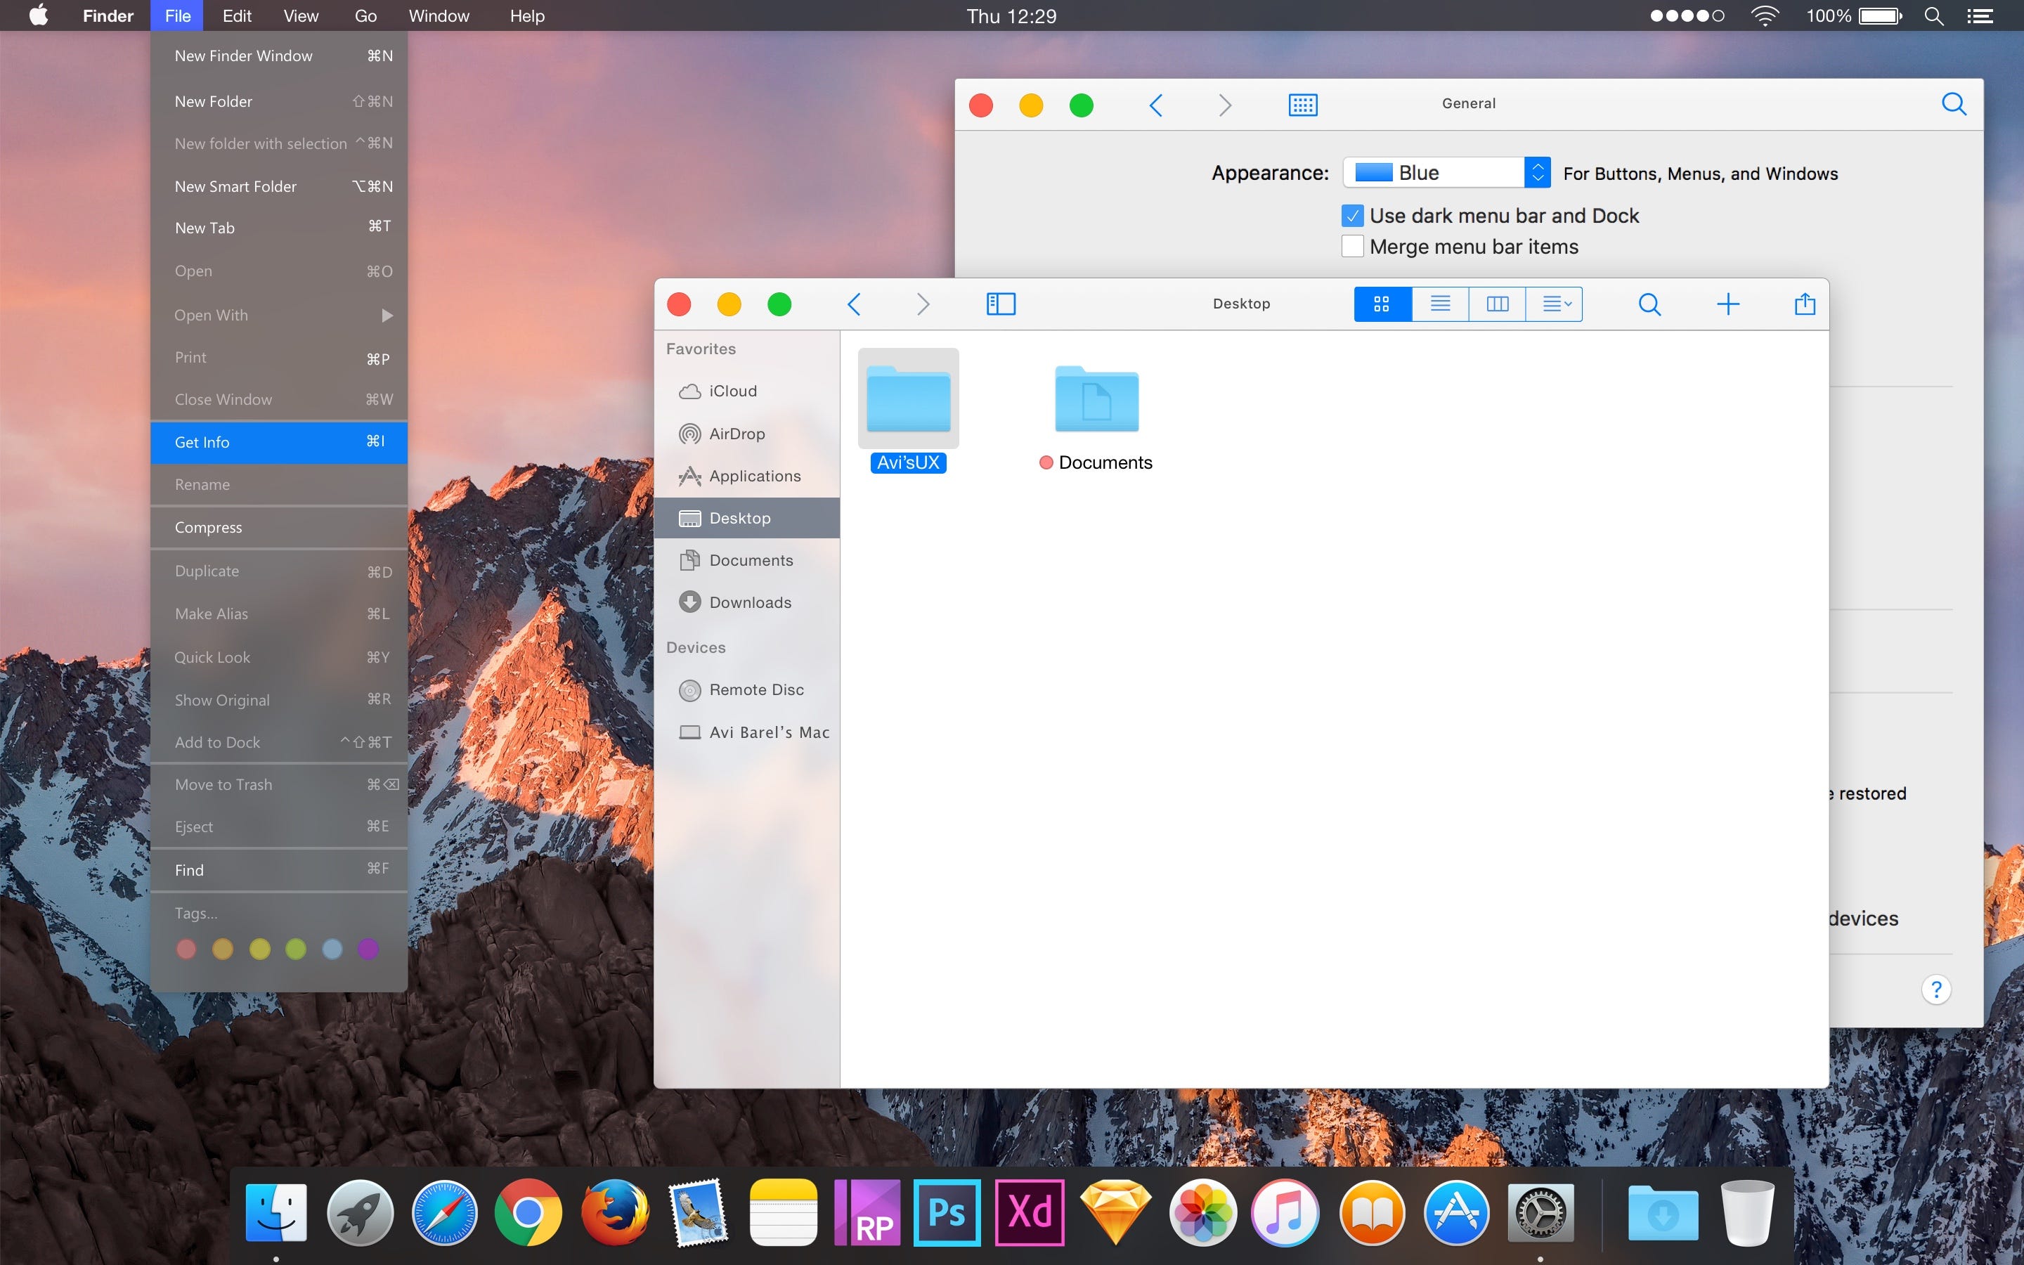
Task: Switch Finder to list view
Action: tap(1439, 304)
